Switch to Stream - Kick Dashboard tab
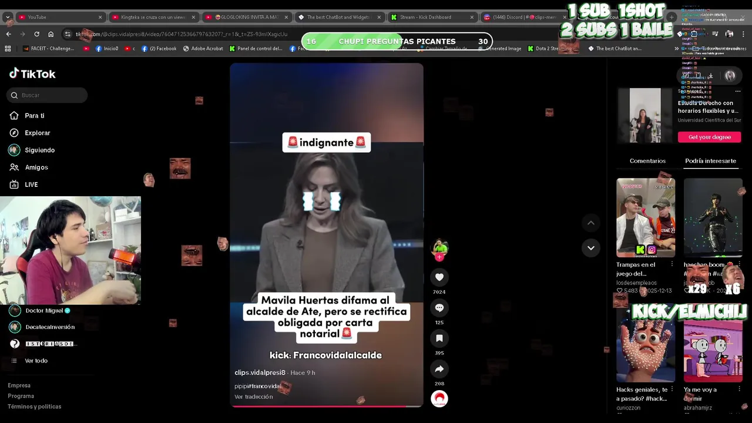This screenshot has height=423, width=752. tap(432, 17)
